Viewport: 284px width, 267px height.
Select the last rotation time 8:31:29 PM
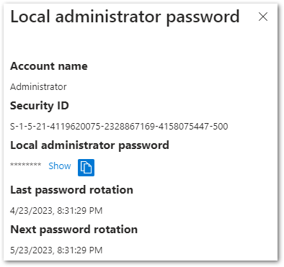coord(80,210)
